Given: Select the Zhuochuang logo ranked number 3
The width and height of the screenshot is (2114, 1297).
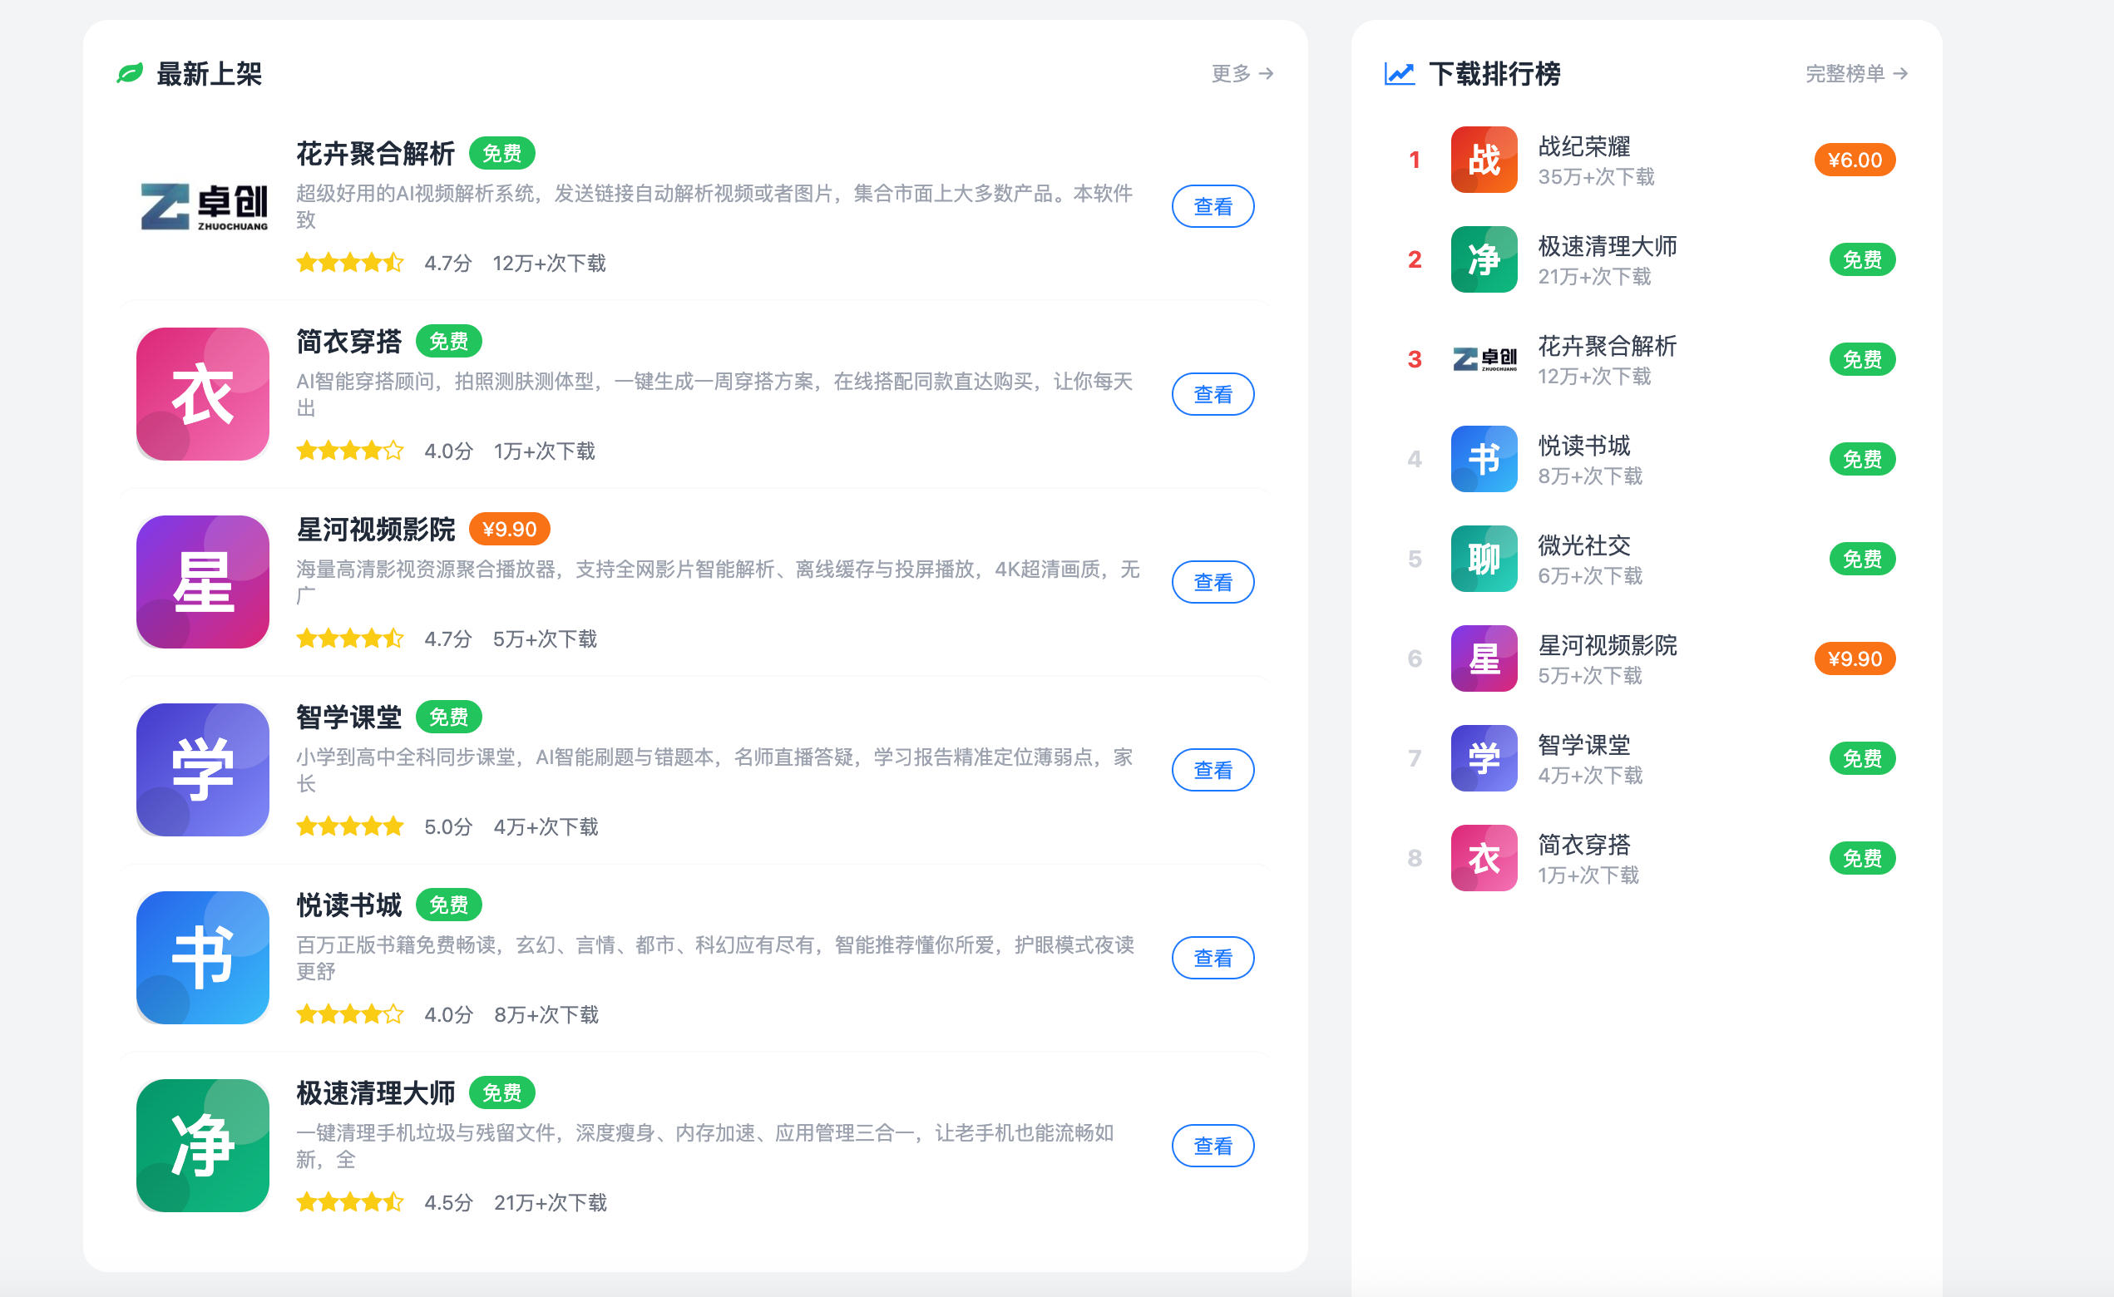Looking at the screenshot, I should (x=1484, y=359).
